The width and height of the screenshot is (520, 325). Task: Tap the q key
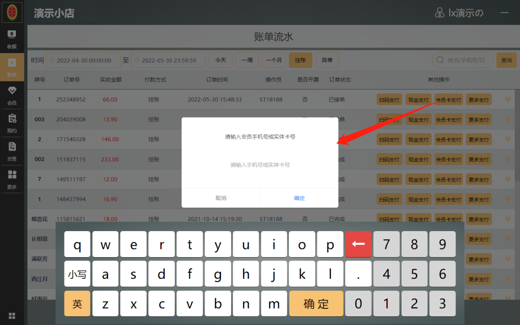click(x=77, y=244)
